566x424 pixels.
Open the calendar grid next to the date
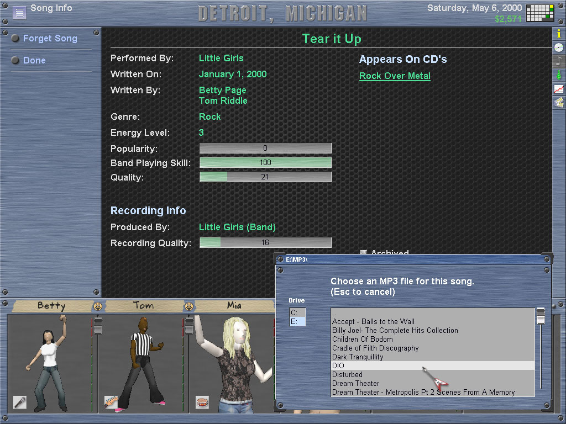(539, 13)
